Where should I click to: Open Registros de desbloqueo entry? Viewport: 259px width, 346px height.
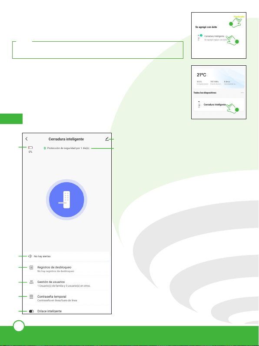[66, 269]
